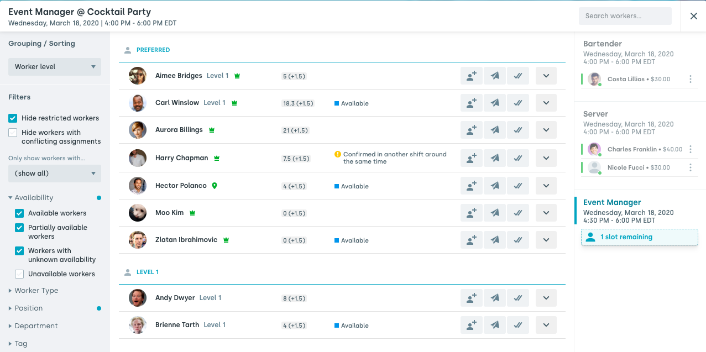Expand the Tag filter
The width and height of the screenshot is (706, 352).
pos(18,344)
